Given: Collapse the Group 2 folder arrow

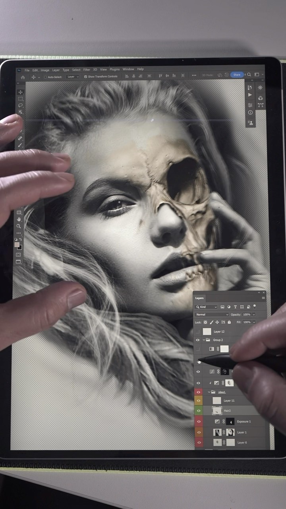Looking at the screenshot, I should tap(204, 340).
